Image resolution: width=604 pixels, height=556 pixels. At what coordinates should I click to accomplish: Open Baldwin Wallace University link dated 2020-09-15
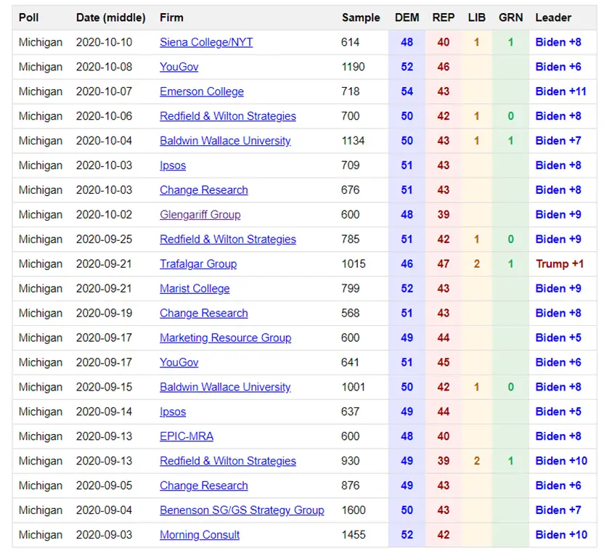[225, 388]
